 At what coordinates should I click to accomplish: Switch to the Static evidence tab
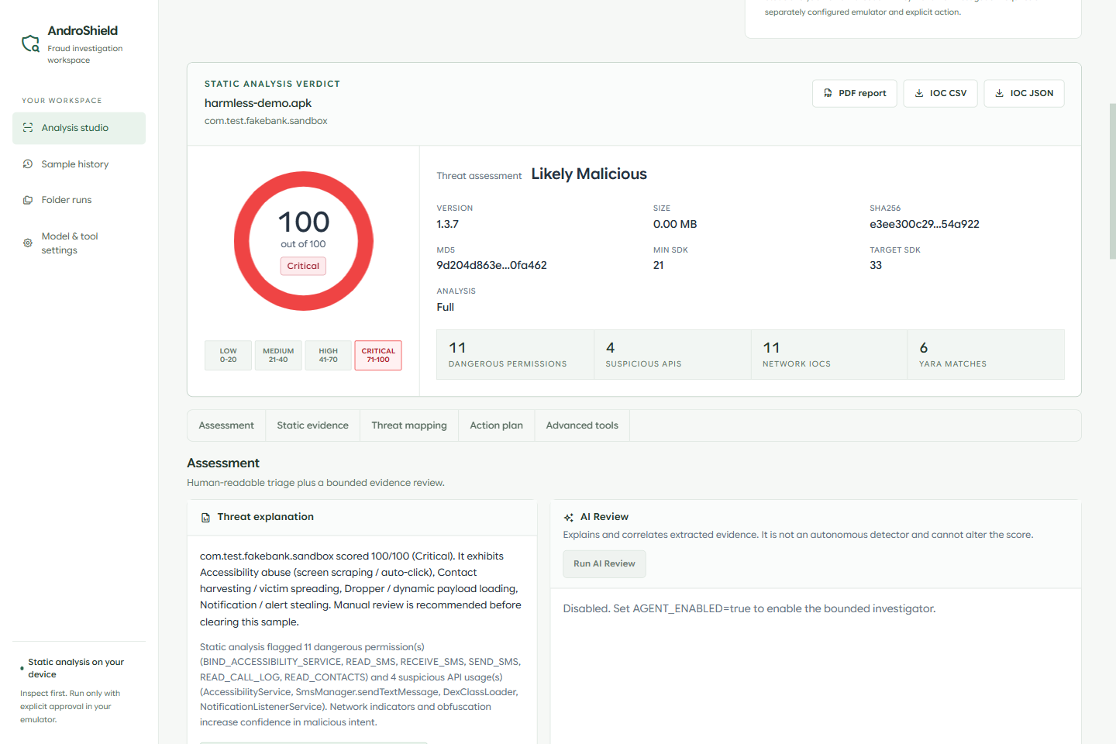(313, 425)
